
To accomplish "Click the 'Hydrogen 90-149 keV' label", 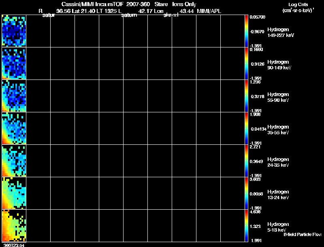I will pyautogui.click(x=279, y=65).
